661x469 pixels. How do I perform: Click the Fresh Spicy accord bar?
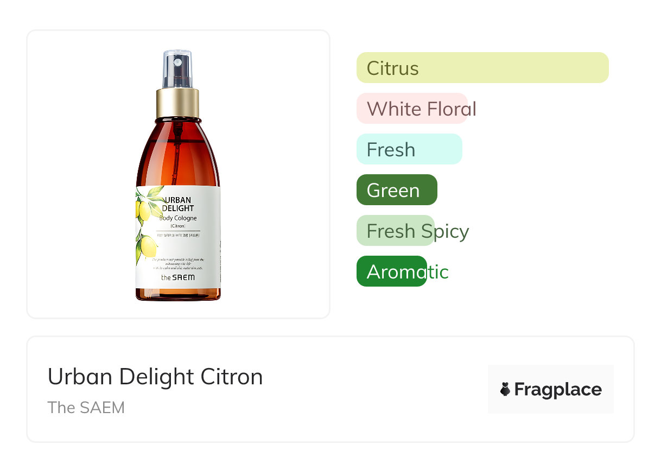tap(396, 231)
